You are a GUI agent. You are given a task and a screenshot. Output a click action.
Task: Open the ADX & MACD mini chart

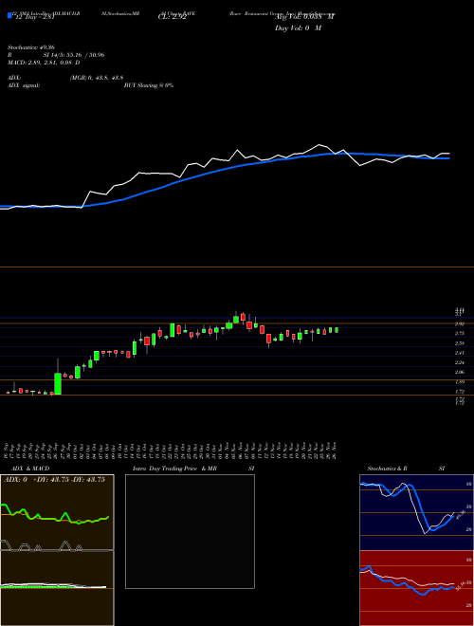coord(57,550)
